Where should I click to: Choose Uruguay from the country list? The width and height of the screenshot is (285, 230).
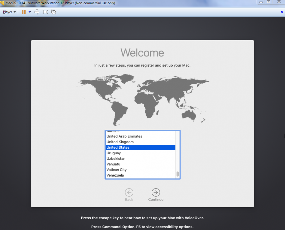click(x=140, y=153)
